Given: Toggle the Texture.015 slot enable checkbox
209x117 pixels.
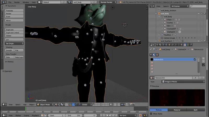Looking at the screenshot, I should (x=195, y=60).
